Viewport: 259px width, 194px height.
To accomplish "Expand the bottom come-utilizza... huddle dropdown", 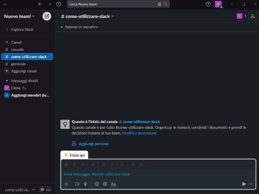I will click(x=20, y=190).
